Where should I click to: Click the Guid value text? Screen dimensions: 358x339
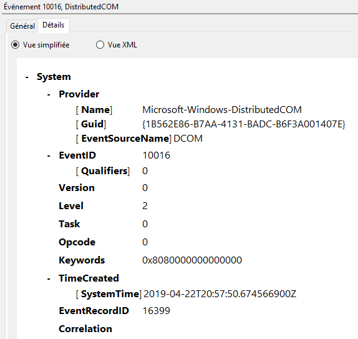point(244,124)
